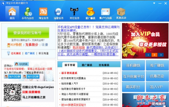Click 推广赚钱 blue tile button
The height and width of the screenshot is (107, 169).
point(157,65)
